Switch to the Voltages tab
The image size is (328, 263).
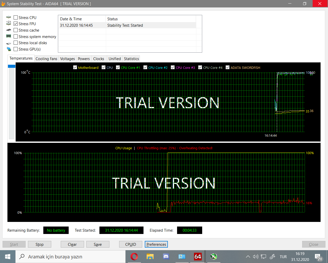(x=67, y=59)
